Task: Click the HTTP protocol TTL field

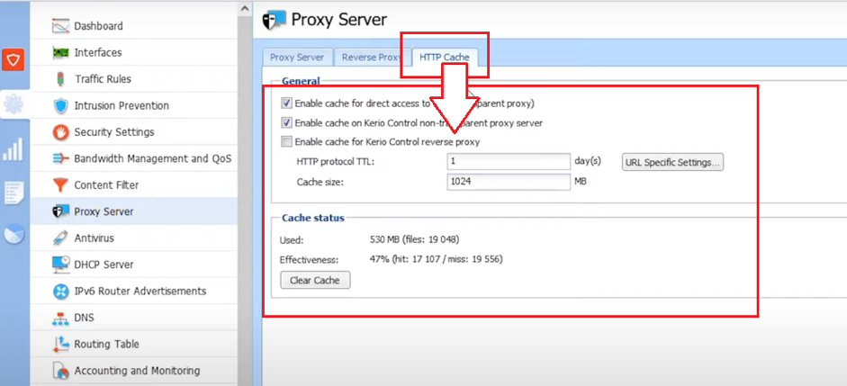Action: coord(509,161)
